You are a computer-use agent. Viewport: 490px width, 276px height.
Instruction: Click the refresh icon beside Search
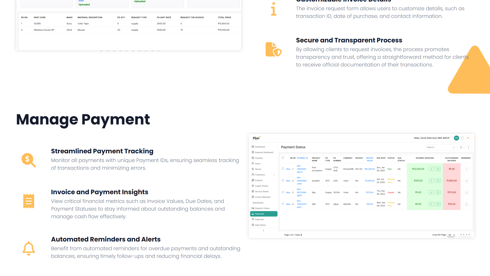[461, 147]
